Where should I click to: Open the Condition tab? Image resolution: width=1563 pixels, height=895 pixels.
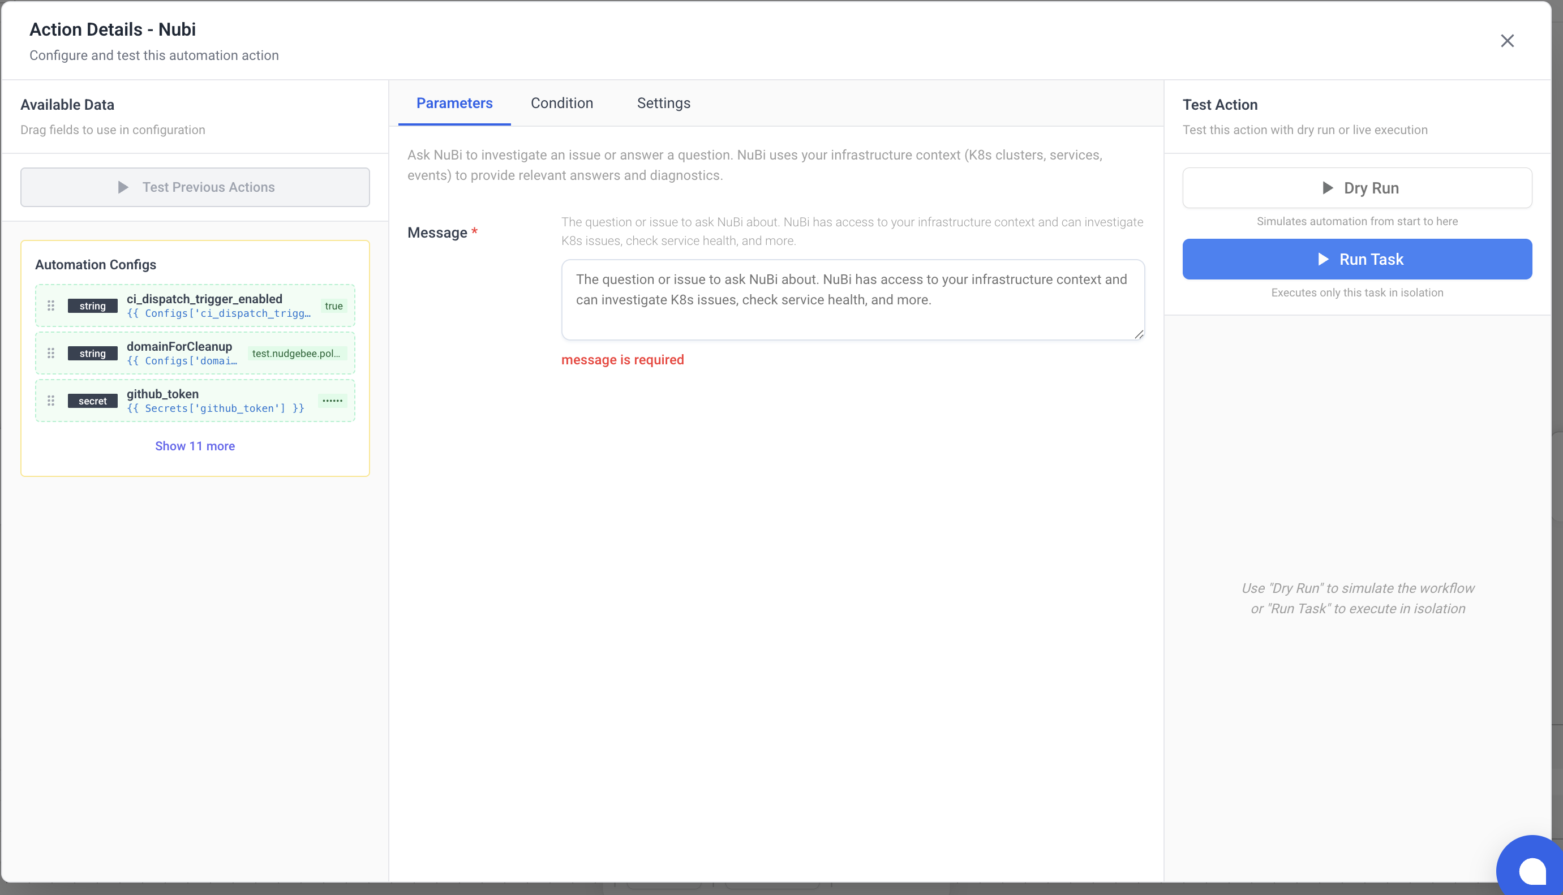[x=562, y=104]
